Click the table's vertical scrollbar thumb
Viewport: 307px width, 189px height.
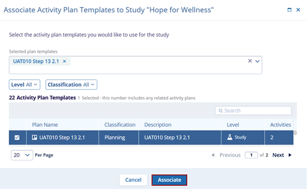[295, 133]
